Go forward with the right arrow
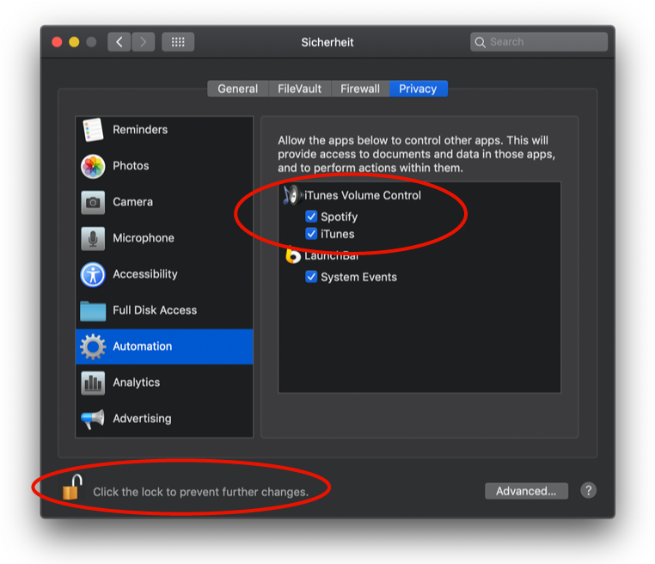This screenshot has width=655, height=564. 144,42
